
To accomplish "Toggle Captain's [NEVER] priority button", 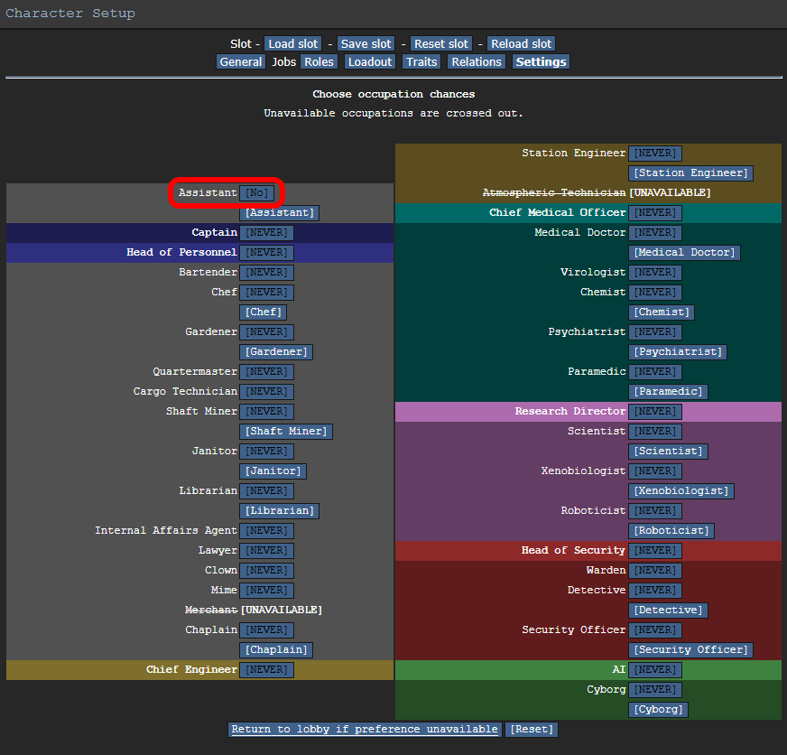I will click(x=266, y=233).
